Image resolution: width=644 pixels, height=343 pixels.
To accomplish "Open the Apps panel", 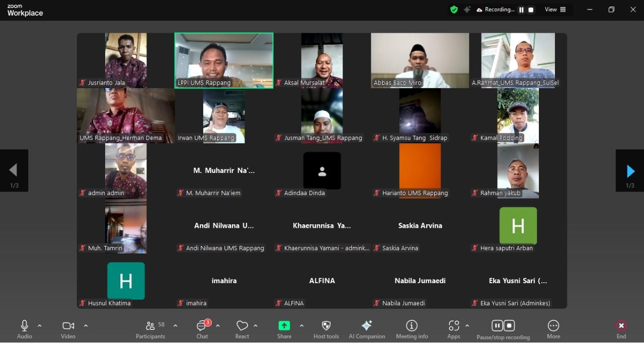I will coord(454,329).
